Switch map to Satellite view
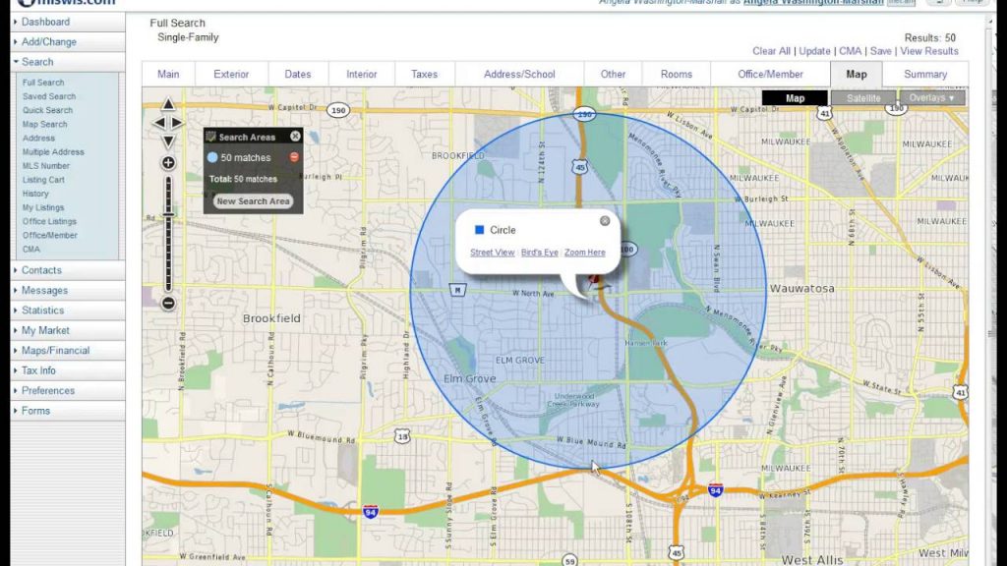This screenshot has width=1007, height=566. (x=863, y=98)
